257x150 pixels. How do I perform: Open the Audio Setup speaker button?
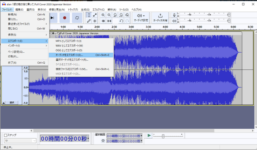point(141,18)
